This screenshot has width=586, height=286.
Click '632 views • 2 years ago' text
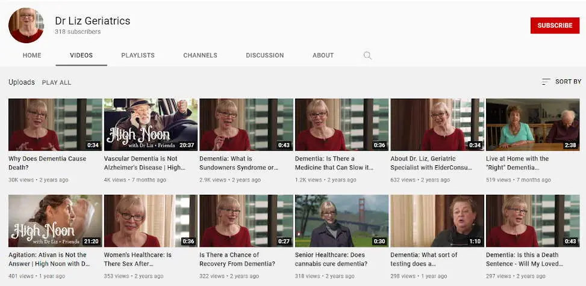pos(420,180)
